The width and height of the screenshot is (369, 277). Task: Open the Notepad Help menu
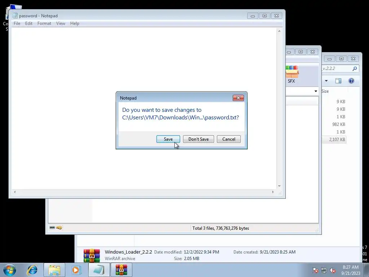click(x=75, y=23)
